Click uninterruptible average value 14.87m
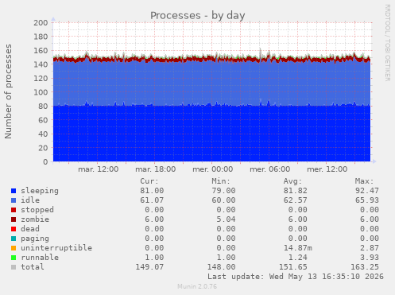 (x=298, y=248)
